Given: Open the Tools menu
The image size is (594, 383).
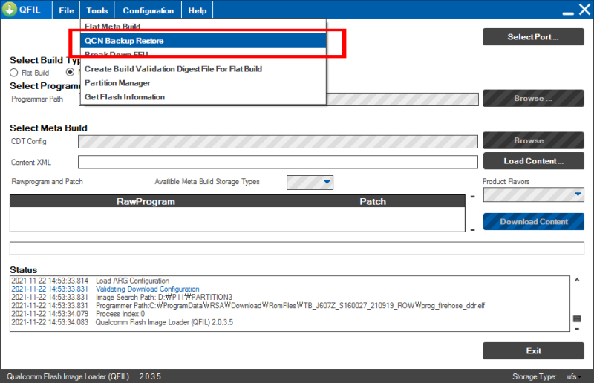Looking at the screenshot, I should 97,10.
